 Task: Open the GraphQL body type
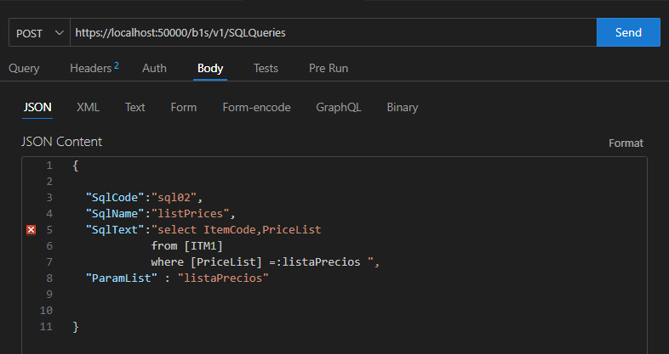338,107
